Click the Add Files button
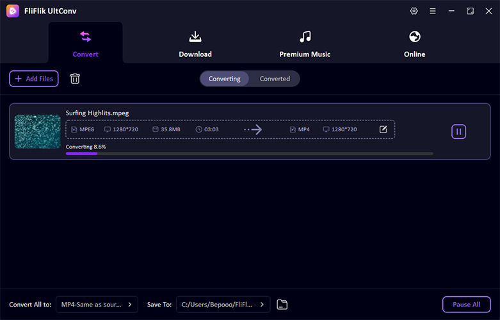The image size is (500, 320). pyautogui.click(x=34, y=79)
